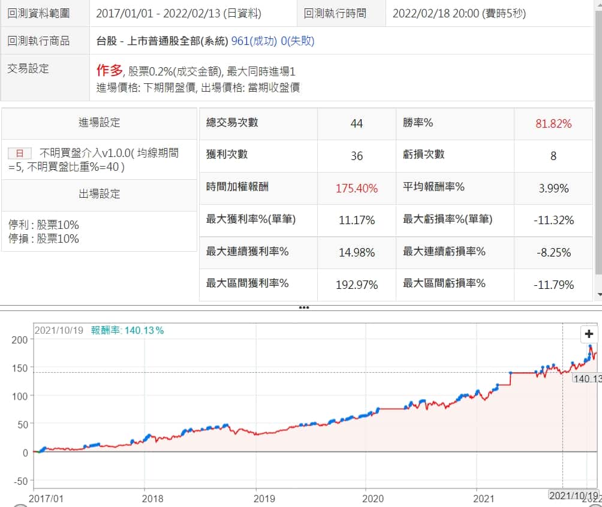Screen dimensions: 602x507
Task: Click the 日 daily frequency icon
Action: pyautogui.click(x=19, y=154)
